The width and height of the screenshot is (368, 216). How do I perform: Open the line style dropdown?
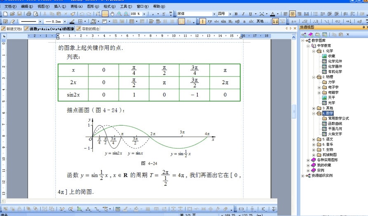click(x=40, y=21)
